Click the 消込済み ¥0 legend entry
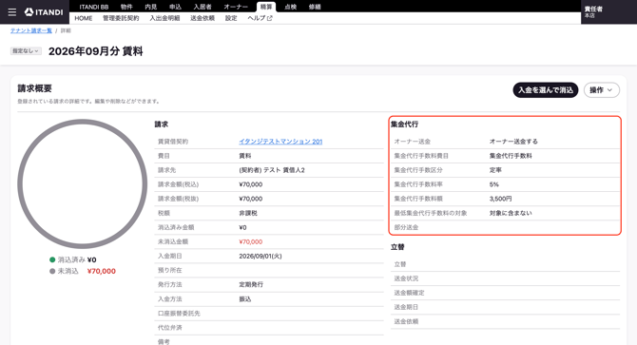 point(73,259)
